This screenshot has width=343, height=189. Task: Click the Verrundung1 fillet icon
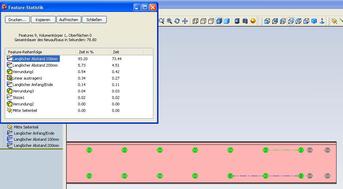click(x=10, y=71)
